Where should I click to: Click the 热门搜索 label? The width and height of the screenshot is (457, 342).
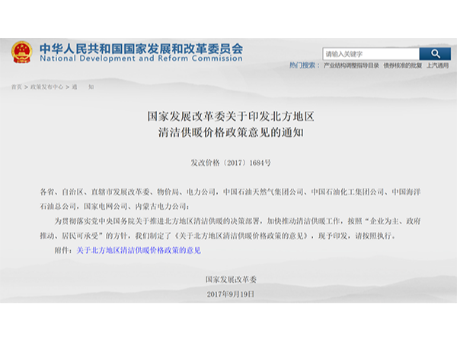coord(305,66)
